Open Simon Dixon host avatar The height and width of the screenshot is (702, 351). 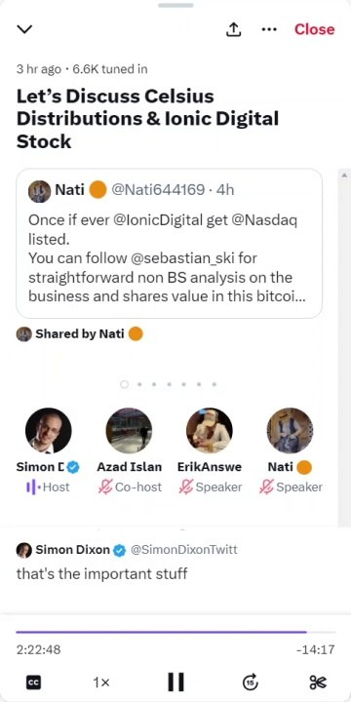coord(49,431)
